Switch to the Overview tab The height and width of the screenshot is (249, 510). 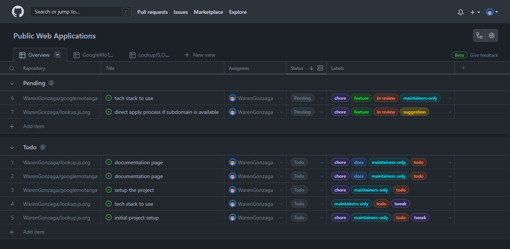39,55
